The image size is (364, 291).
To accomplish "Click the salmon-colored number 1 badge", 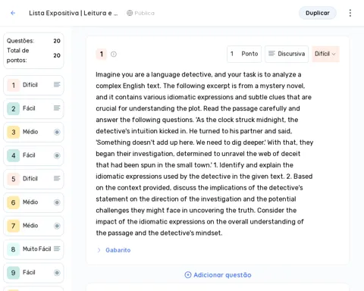I will [x=102, y=54].
